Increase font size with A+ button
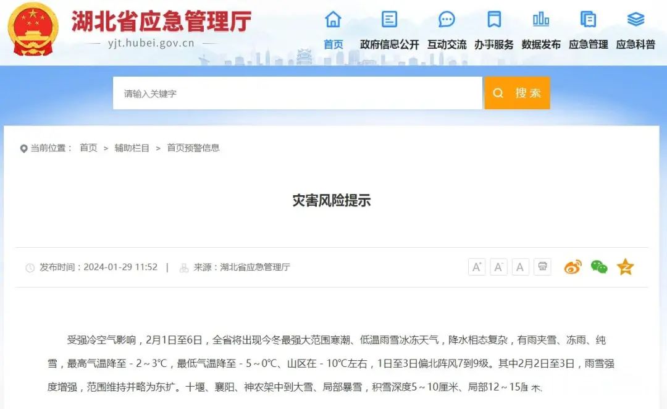Image resolution: width=667 pixels, height=409 pixels. [477, 267]
